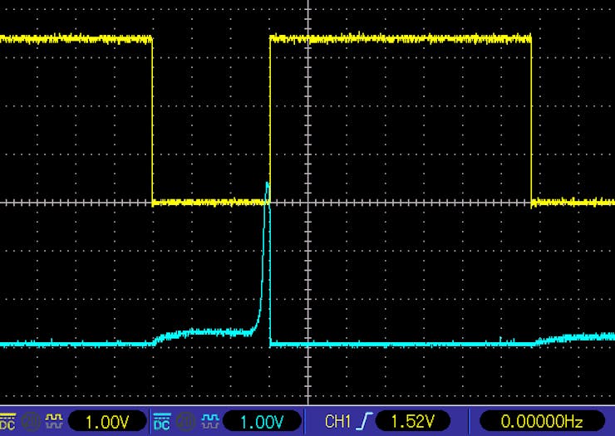This screenshot has height=436, width=615.
Task: Click the 0.00000Hz frequency readout
Action: [x=542, y=422]
